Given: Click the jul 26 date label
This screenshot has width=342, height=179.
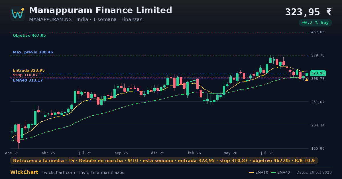Looking at the screenshot, I should (267, 153).
